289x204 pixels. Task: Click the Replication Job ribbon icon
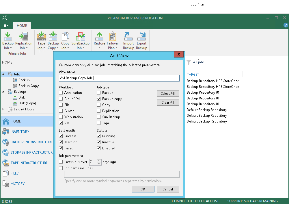(x=24, y=36)
